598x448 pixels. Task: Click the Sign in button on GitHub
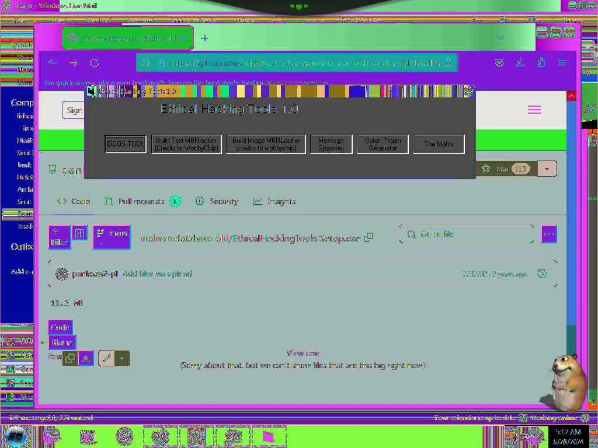pos(74,110)
